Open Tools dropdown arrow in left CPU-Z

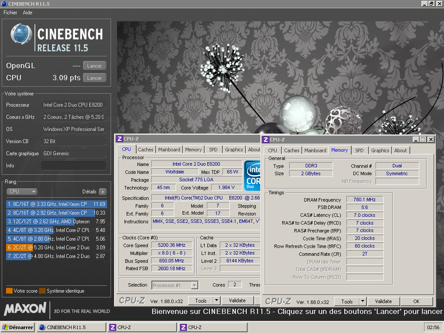tap(216, 301)
